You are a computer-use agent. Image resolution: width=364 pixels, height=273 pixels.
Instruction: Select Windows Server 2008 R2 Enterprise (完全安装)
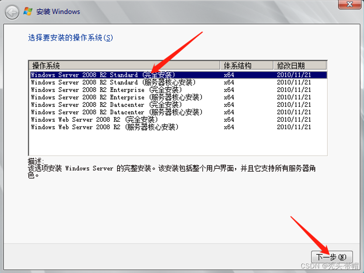[178, 90]
